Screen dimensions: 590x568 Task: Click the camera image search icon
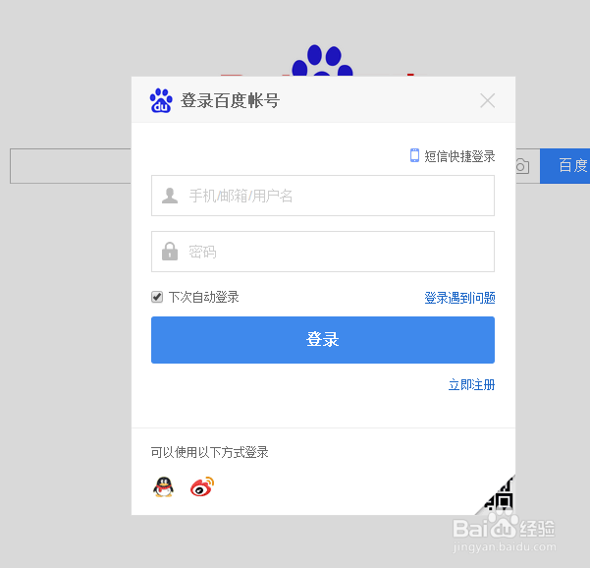[x=522, y=166]
